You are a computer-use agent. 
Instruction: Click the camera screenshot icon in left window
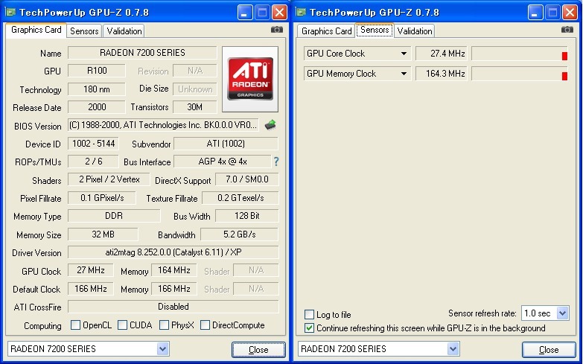277,29
